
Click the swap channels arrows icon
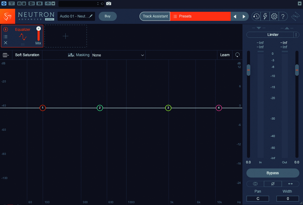coord(291,184)
